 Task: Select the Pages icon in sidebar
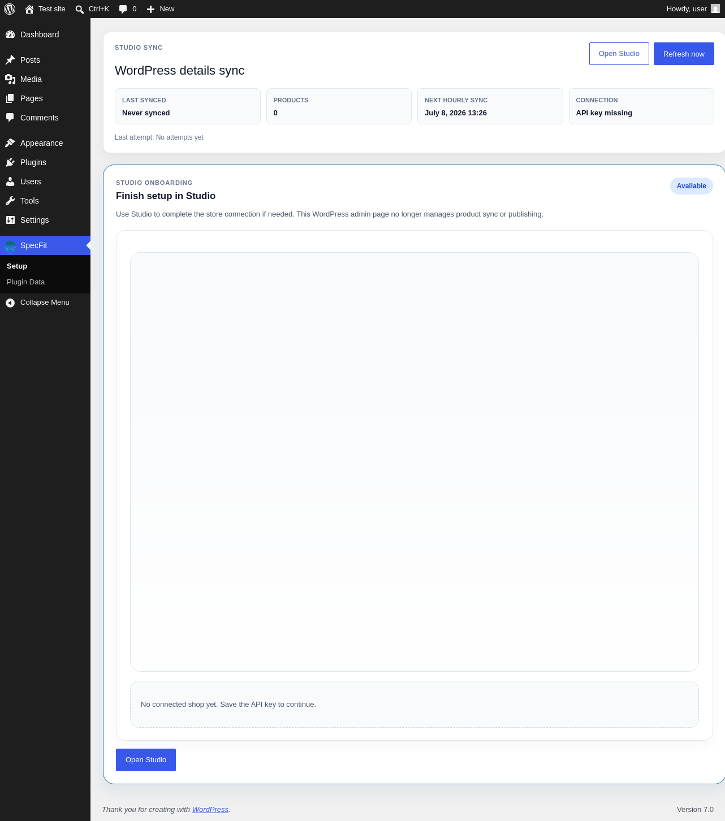[x=10, y=98]
